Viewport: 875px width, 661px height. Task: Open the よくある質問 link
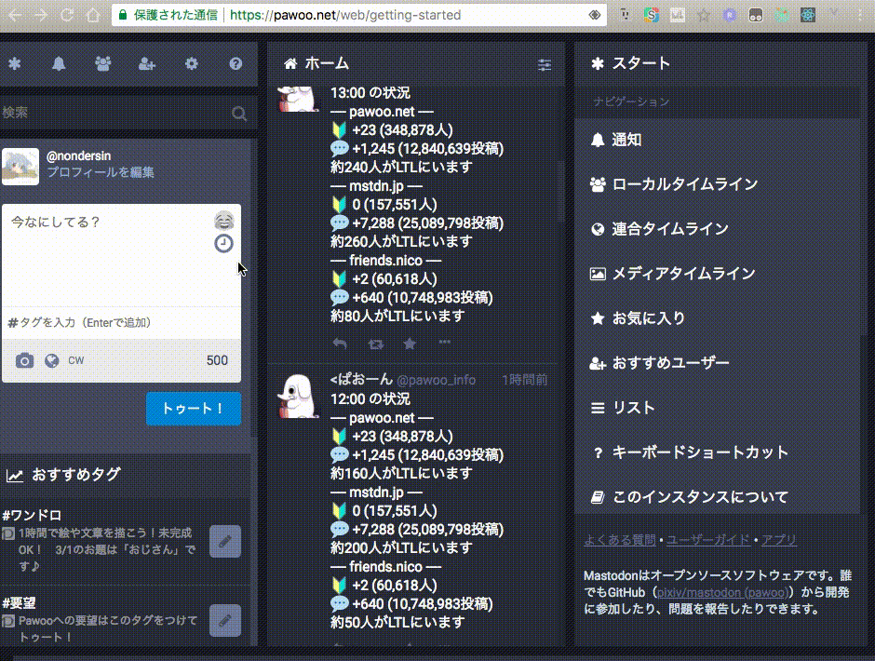coord(619,540)
